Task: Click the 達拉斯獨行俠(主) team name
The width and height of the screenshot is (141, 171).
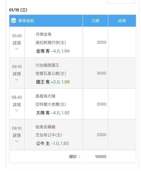Action: tap(51, 42)
